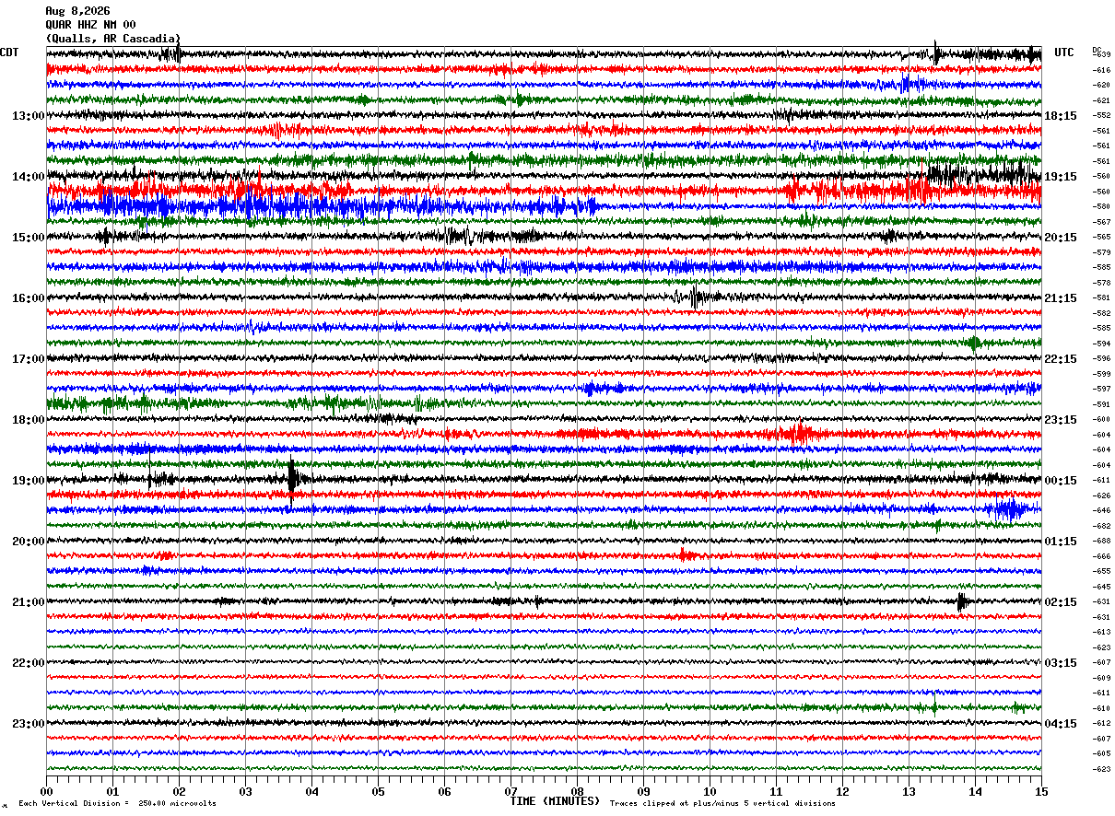Select the "23:00" CDT time label

tap(29, 724)
